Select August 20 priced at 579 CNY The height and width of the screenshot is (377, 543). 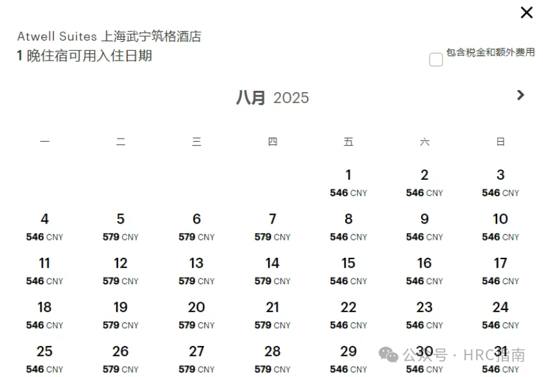[x=196, y=307]
